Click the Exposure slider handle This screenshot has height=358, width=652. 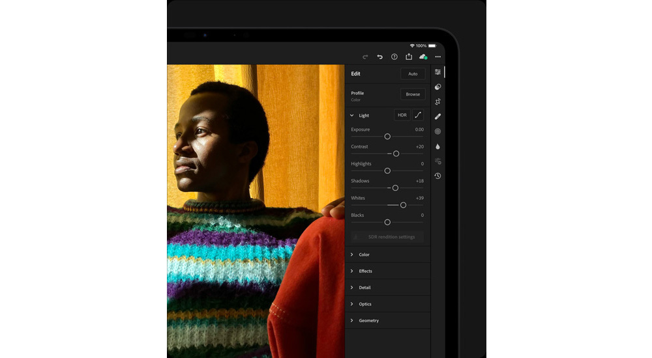point(387,137)
